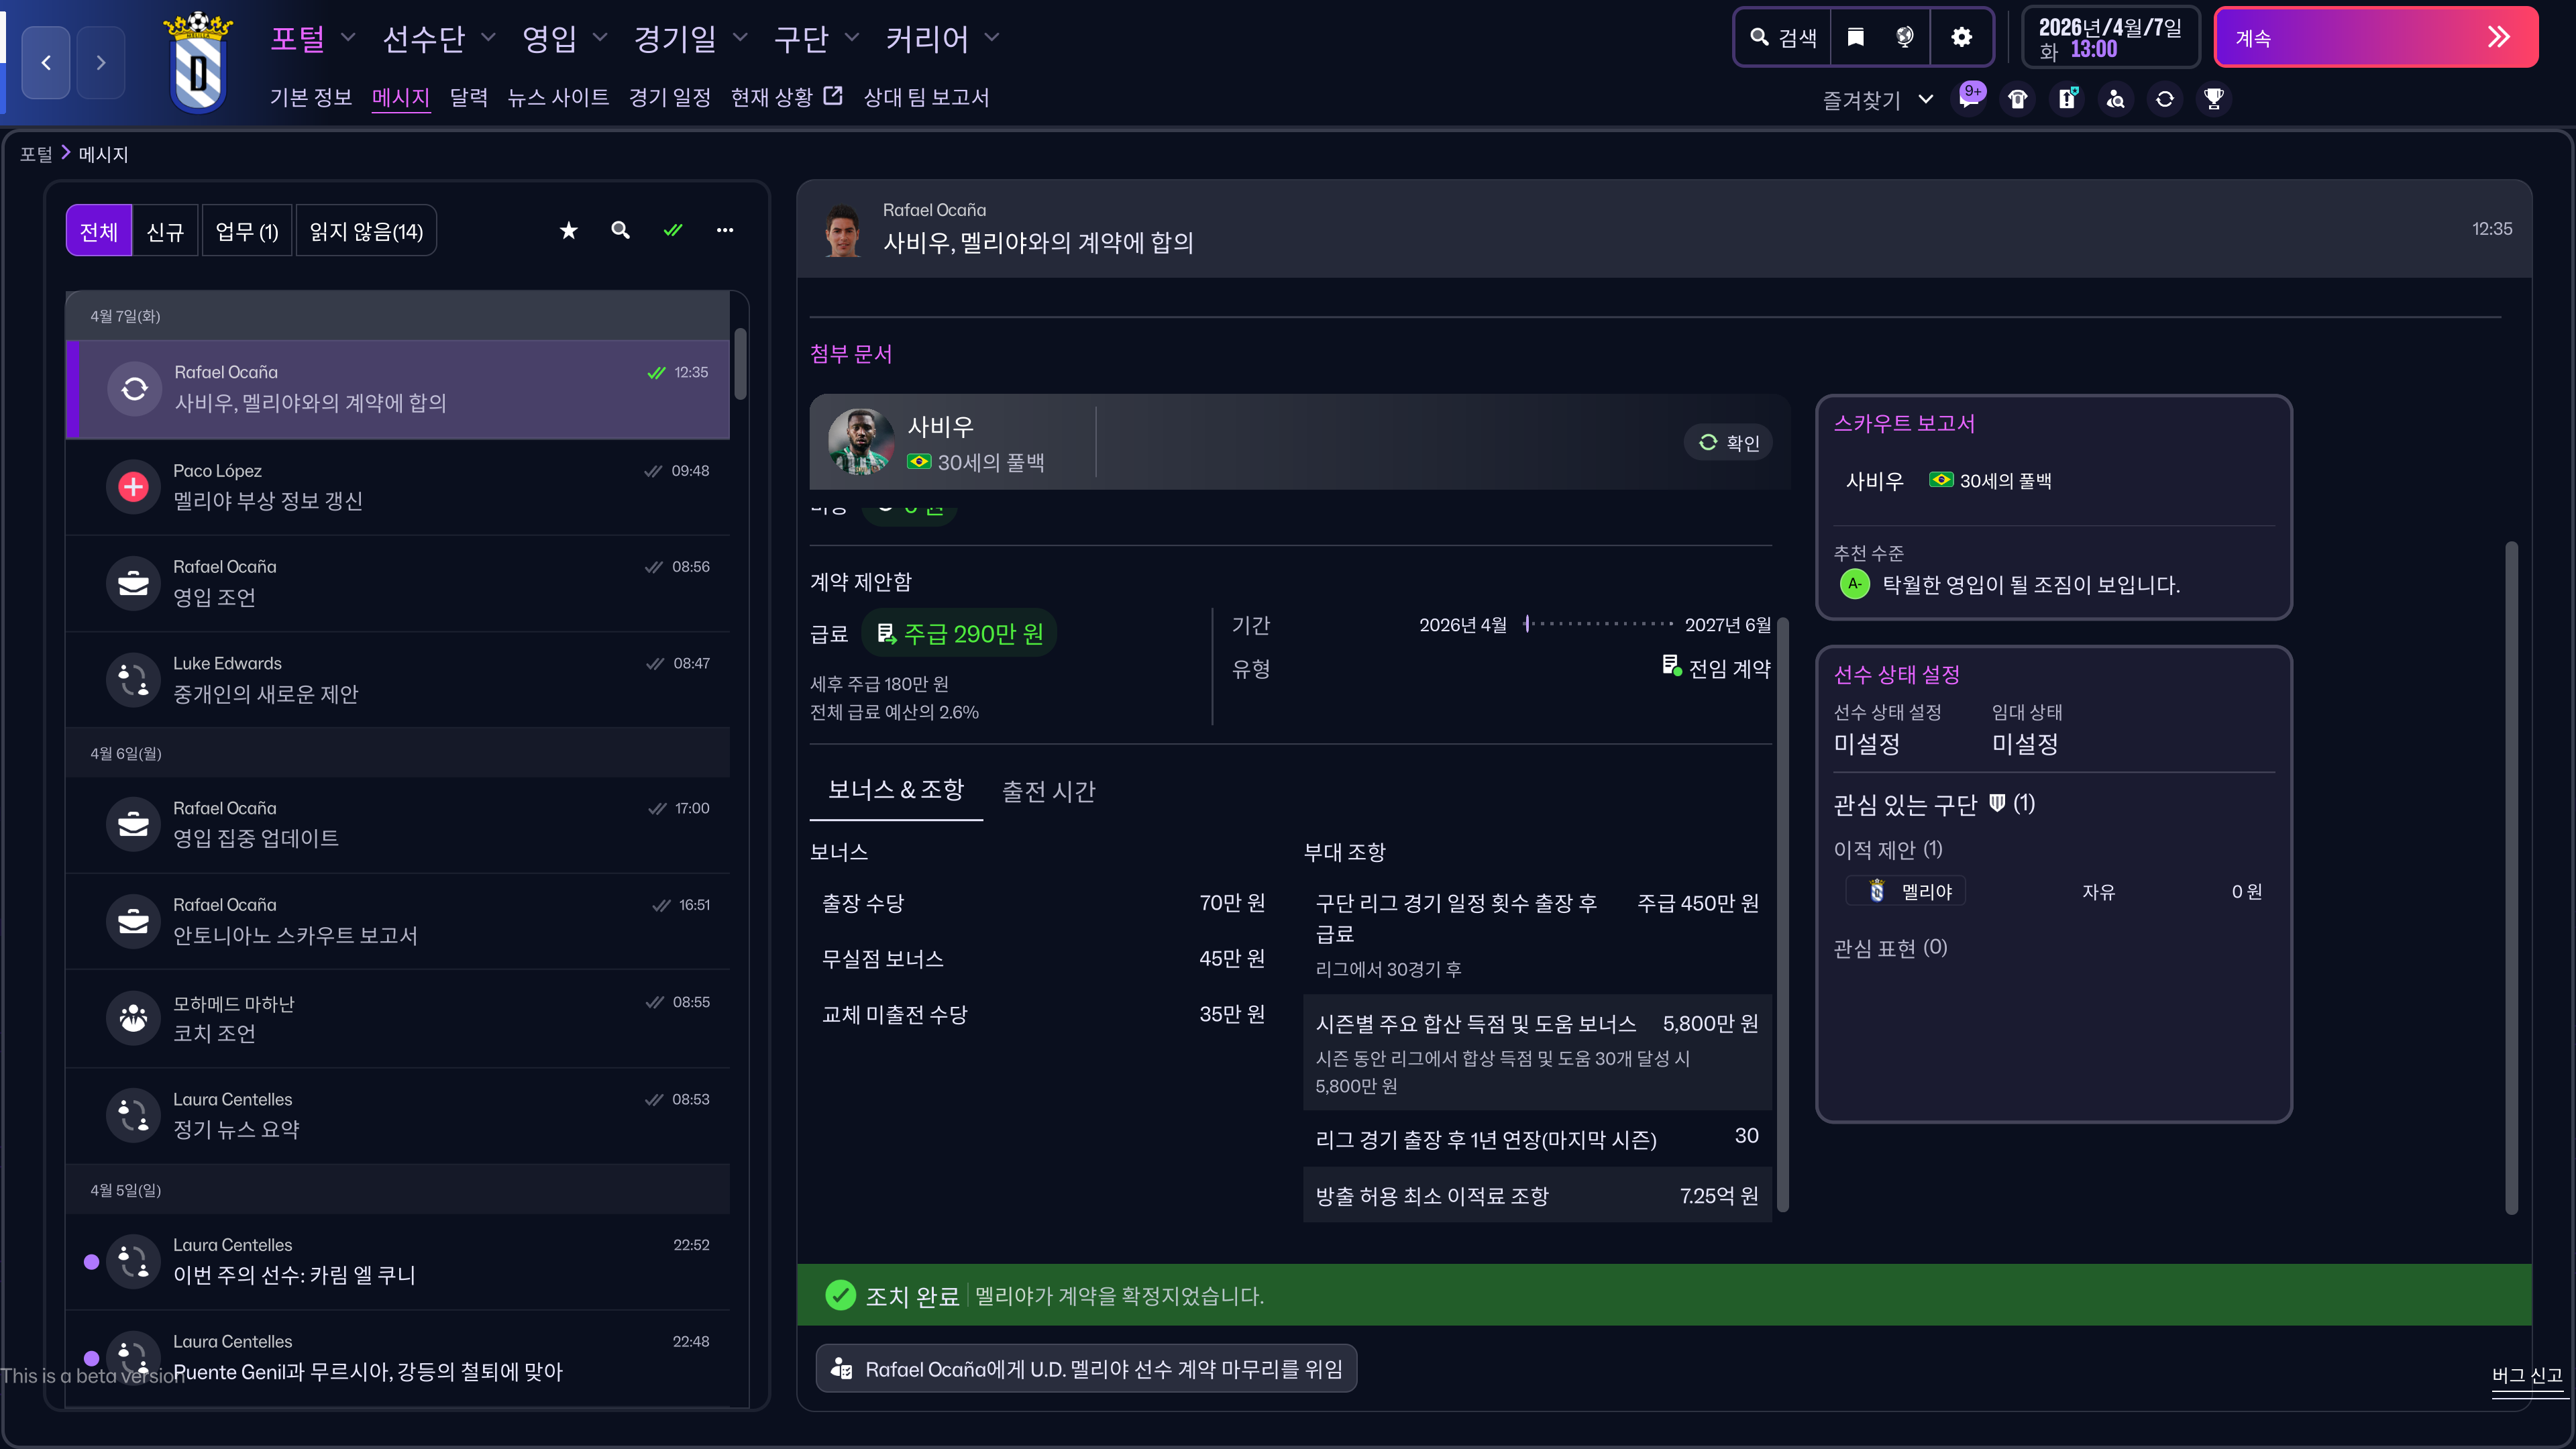Click the trophy shortcut icon
Screen dimensions: 2576x1449
[x=2213, y=99]
